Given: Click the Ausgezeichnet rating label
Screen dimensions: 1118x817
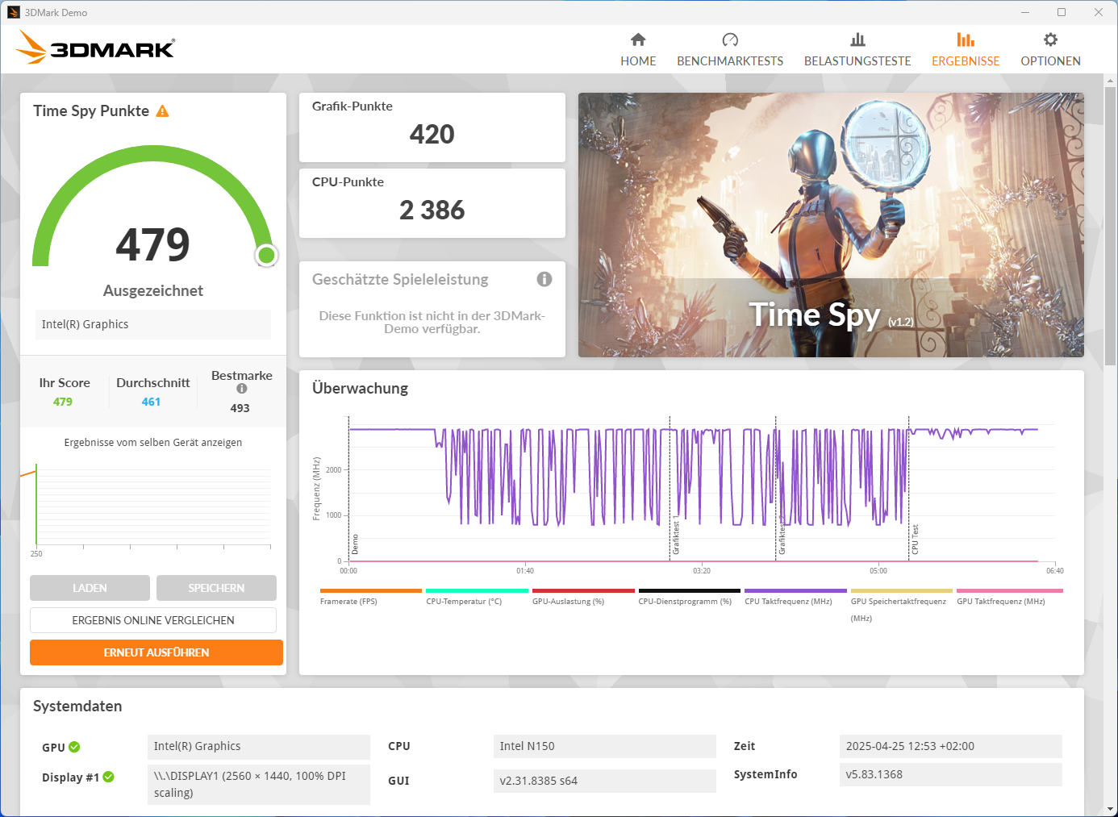Looking at the screenshot, I should click(x=153, y=290).
